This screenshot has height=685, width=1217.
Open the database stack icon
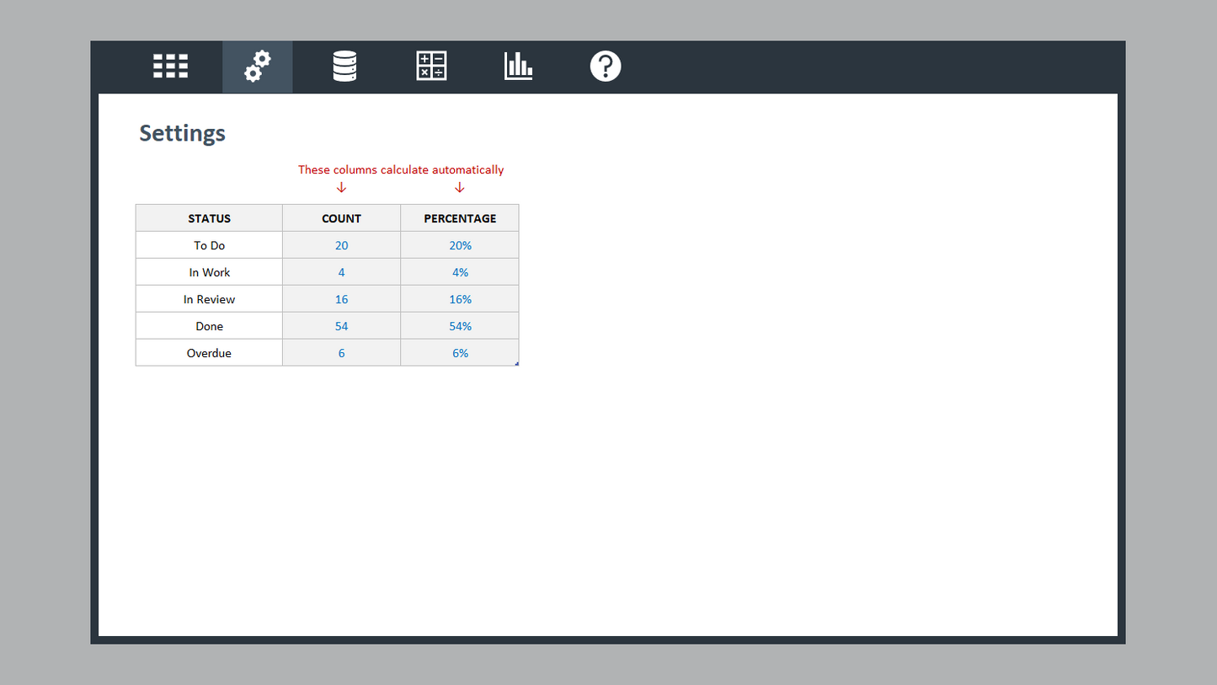point(344,66)
